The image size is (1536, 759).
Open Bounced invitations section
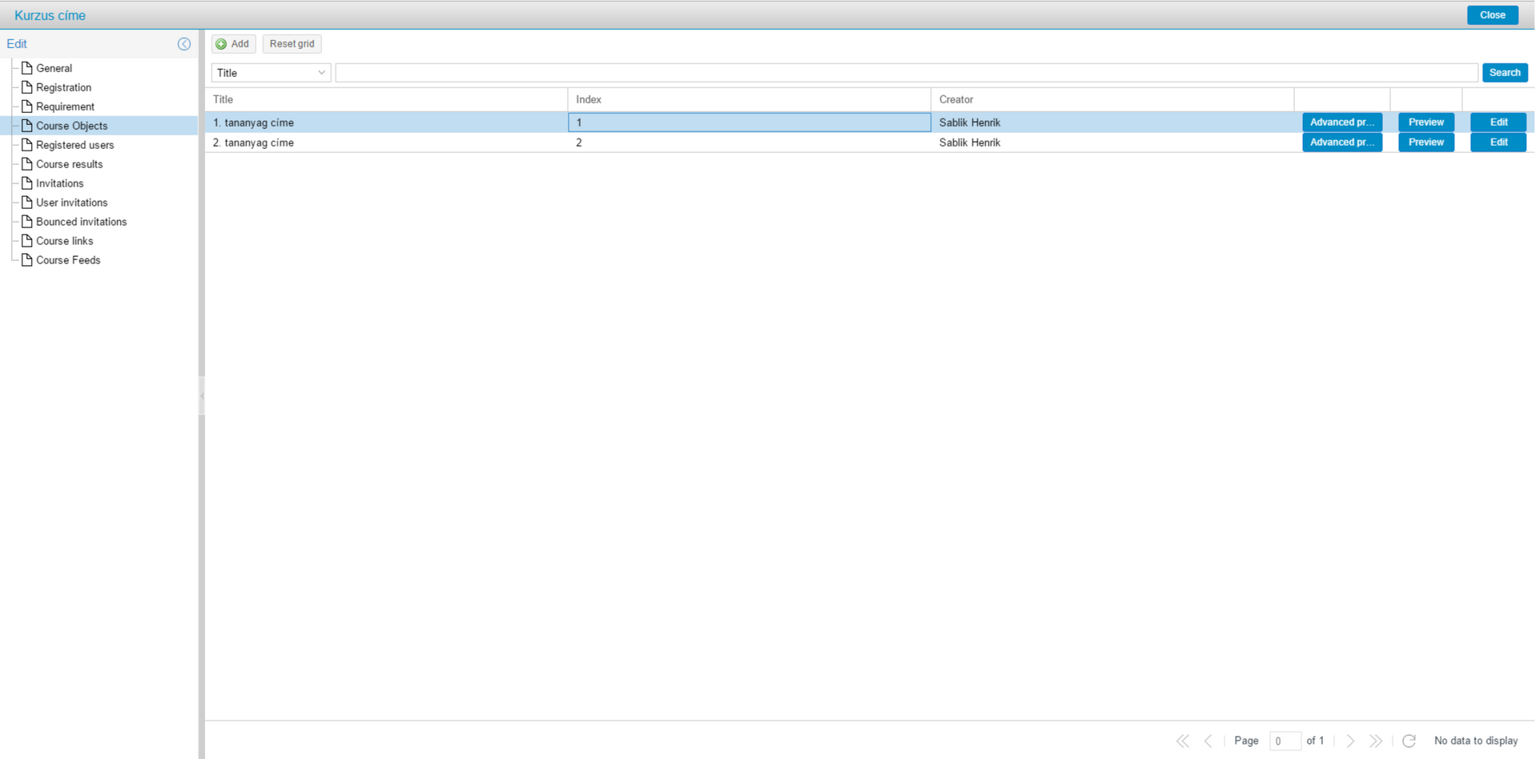point(81,222)
